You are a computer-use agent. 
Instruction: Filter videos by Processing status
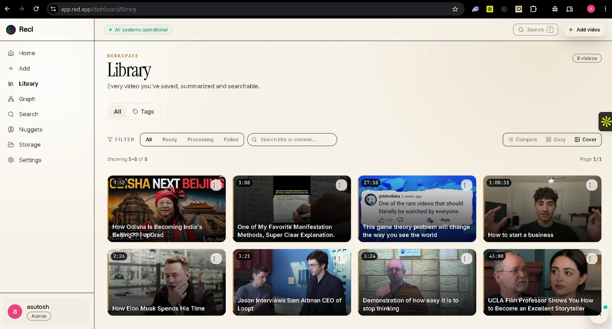tap(200, 140)
